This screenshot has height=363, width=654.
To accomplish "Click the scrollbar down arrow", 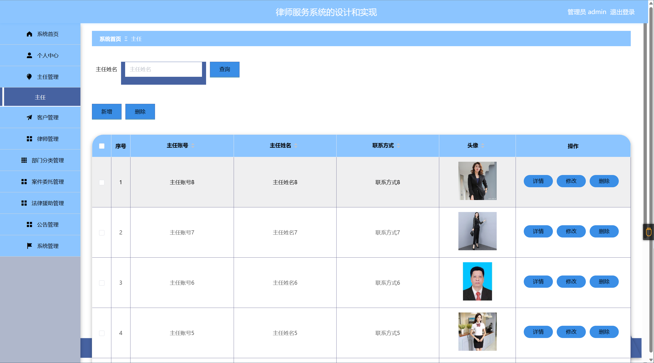I will 651,360.
